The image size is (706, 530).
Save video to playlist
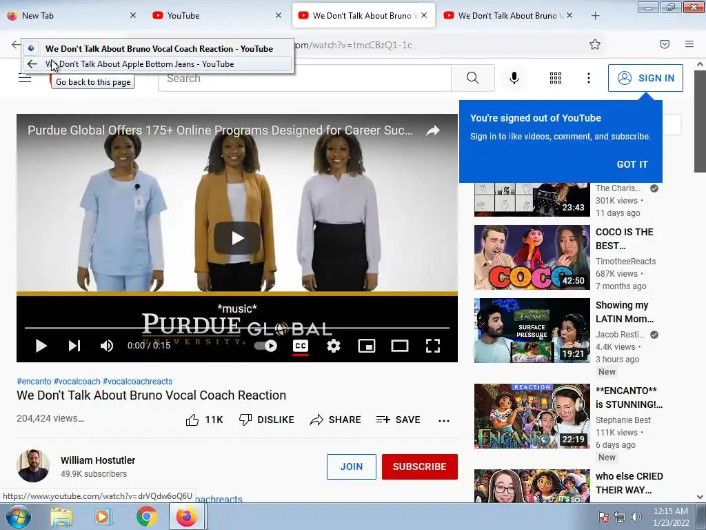point(398,420)
